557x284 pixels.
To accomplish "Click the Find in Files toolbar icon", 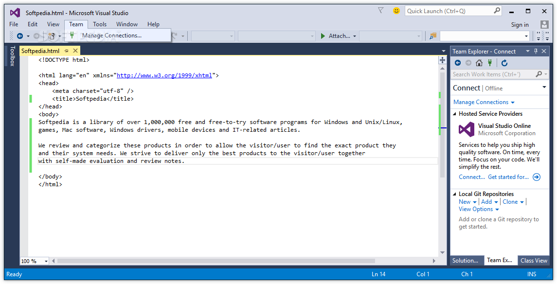I will (432, 36).
